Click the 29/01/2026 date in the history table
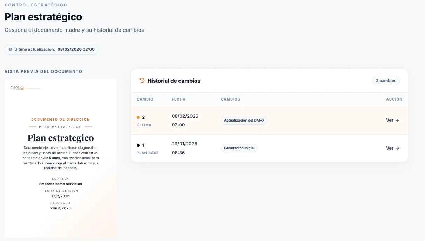This screenshot has width=425, height=241. [x=184, y=144]
